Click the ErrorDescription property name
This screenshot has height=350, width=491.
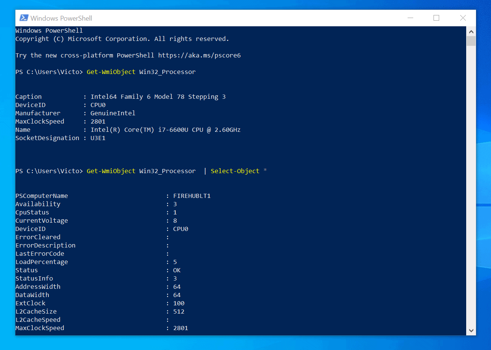[45, 246]
